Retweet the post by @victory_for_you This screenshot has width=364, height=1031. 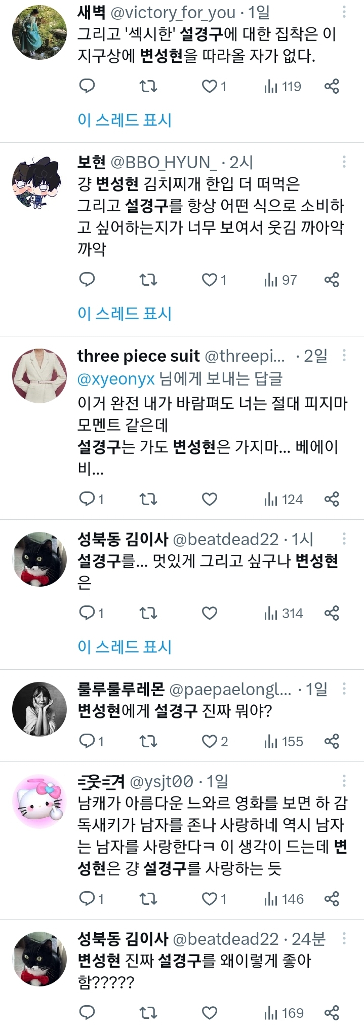click(x=148, y=86)
